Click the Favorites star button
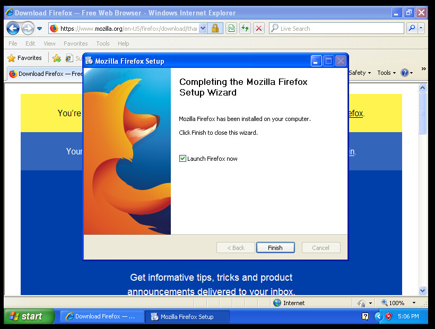Screen dimensions: 435x329 pos(24,58)
